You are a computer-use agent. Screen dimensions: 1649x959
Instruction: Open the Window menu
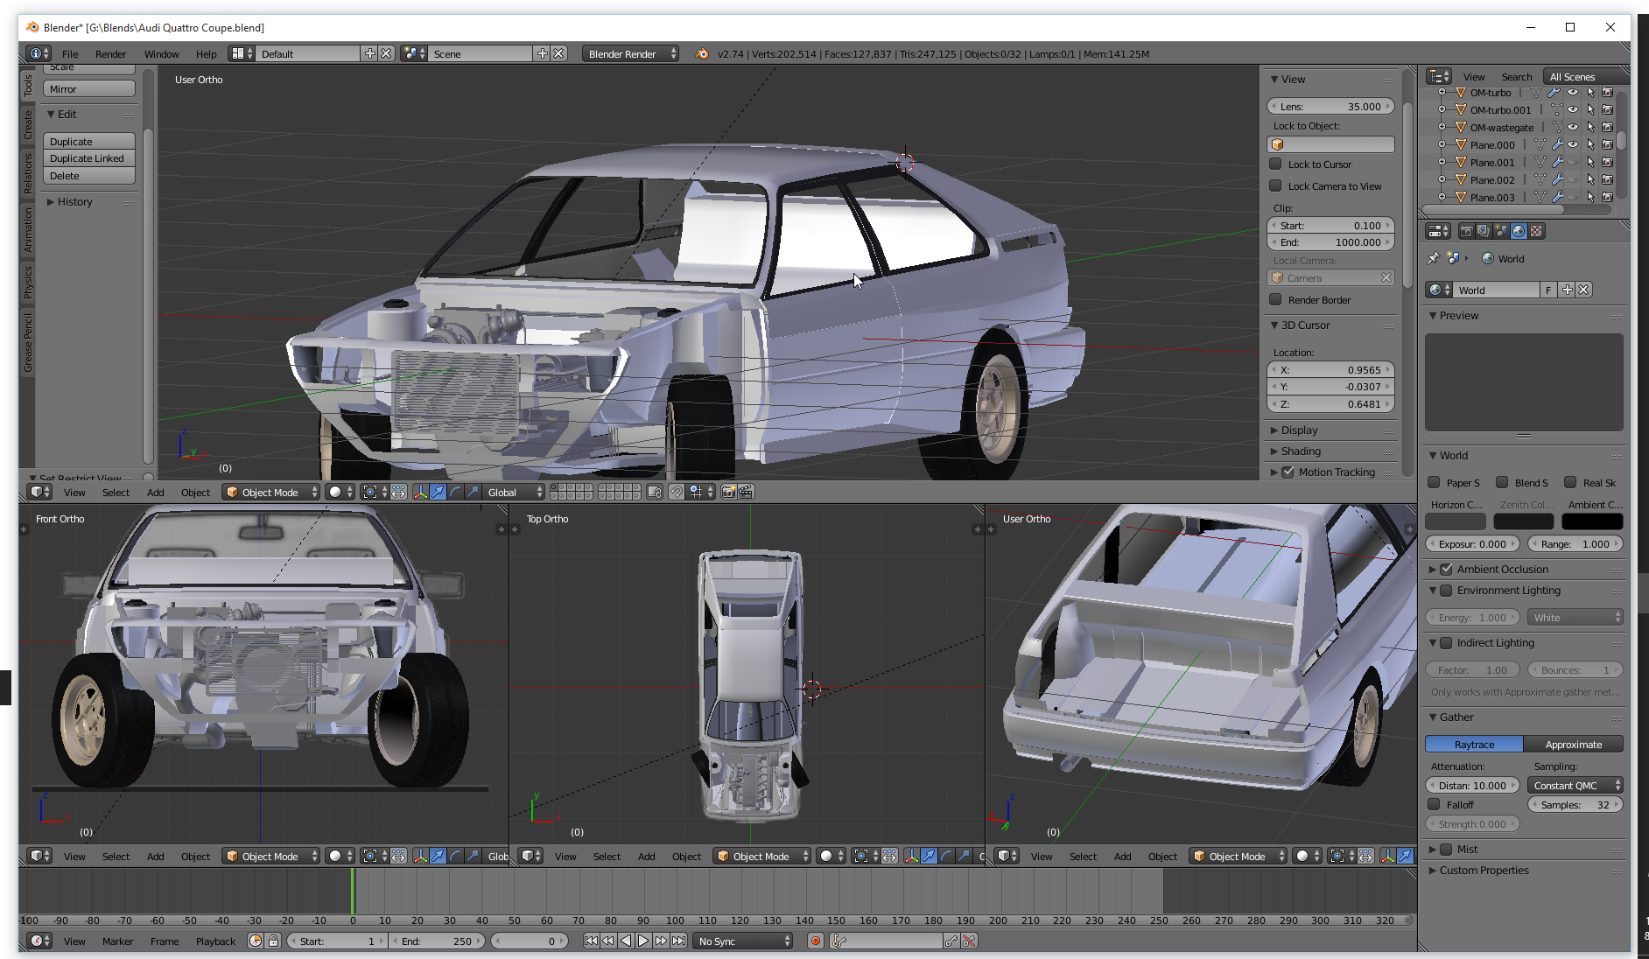162,53
